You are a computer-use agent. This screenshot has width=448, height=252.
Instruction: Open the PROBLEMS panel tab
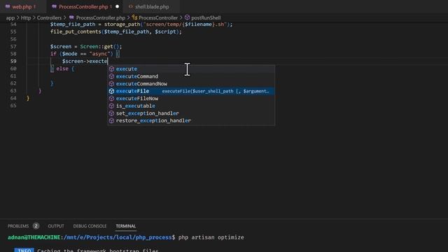point(18,226)
